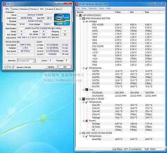
Task: Open the Network menu in Hardware Monitor
Action: pyautogui.click(x=93, y=8)
